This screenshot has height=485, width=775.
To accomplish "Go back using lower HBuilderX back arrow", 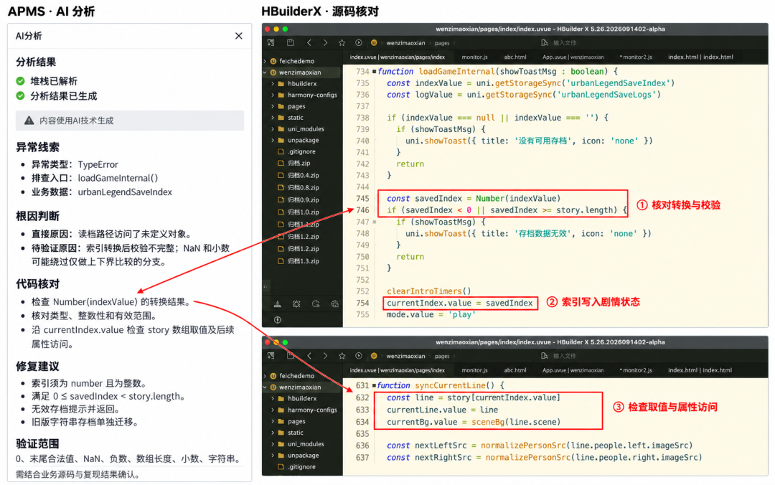I will 309,355.
